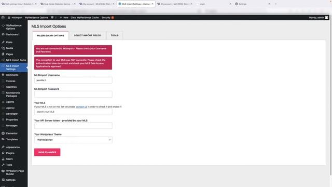Open Comments icon in sidebar

pyautogui.click(x=3, y=75)
